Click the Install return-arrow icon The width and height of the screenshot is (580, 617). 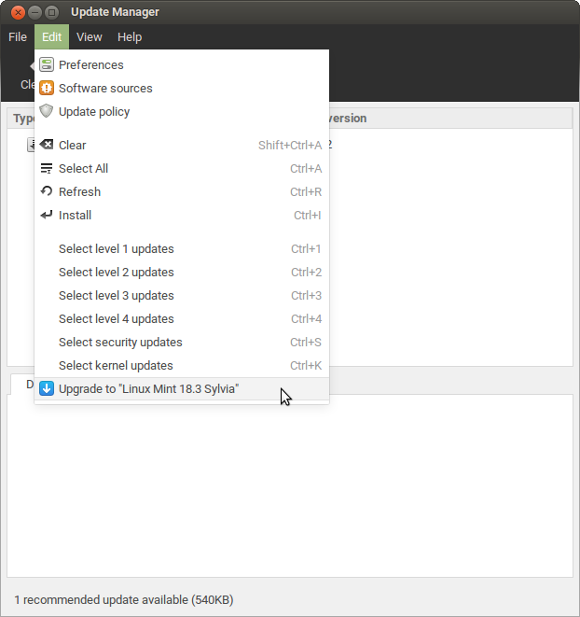[x=47, y=215]
